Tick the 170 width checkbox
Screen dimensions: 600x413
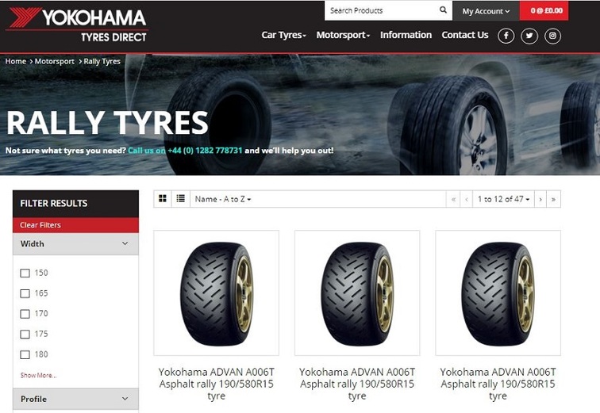[x=25, y=314]
